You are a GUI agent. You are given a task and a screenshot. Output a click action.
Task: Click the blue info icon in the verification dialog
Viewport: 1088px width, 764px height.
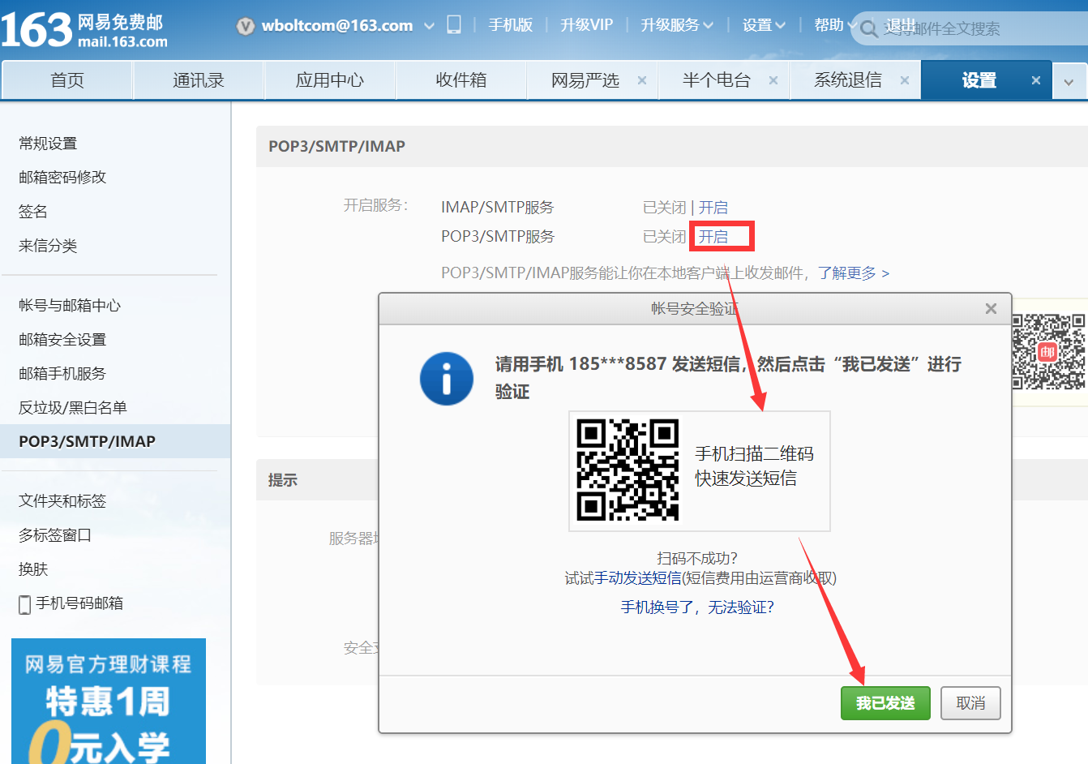click(x=446, y=378)
